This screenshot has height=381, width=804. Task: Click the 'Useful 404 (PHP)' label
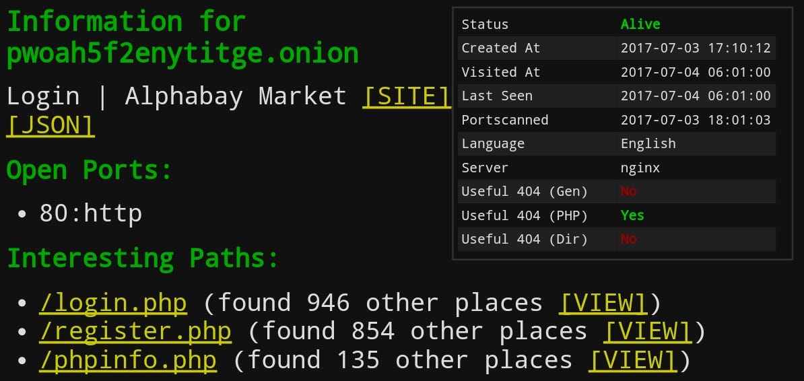(x=525, y=216)
